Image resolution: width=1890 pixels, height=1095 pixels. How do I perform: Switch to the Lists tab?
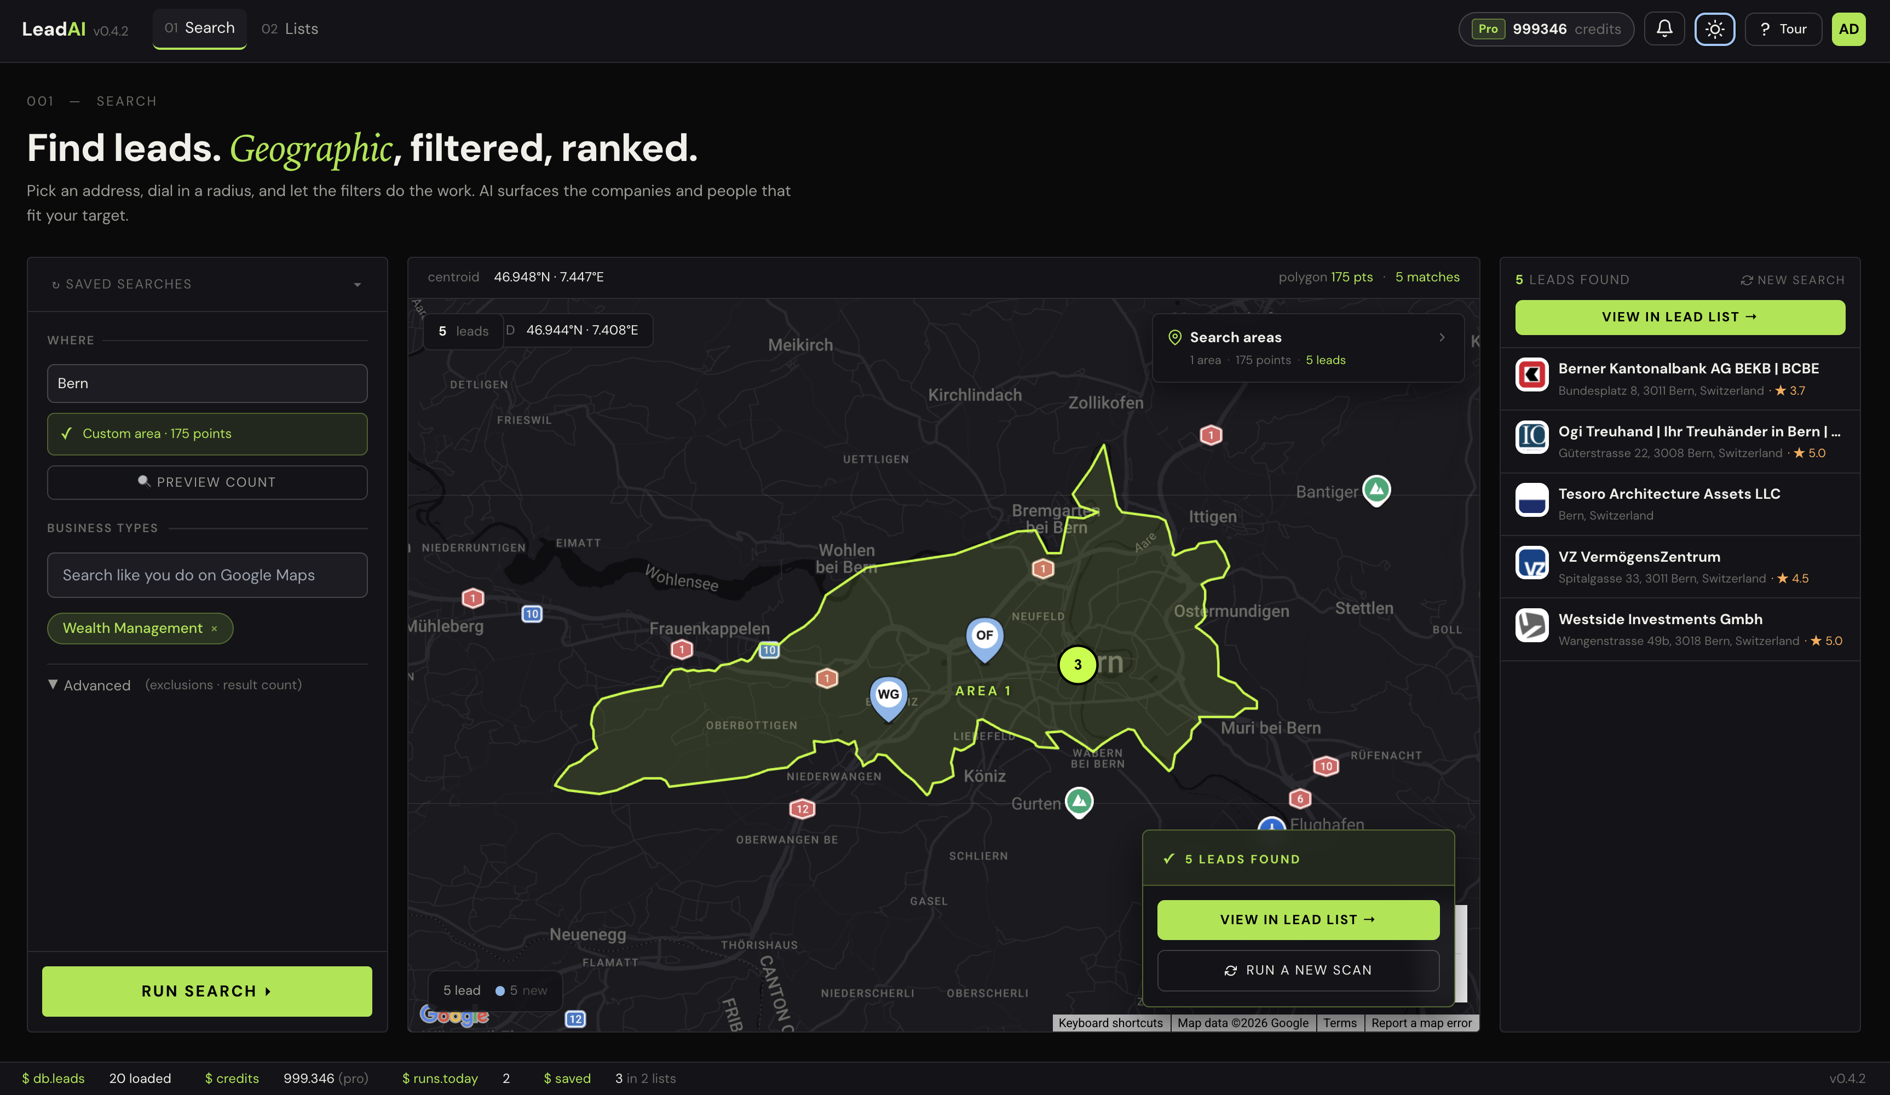point(290,29)
